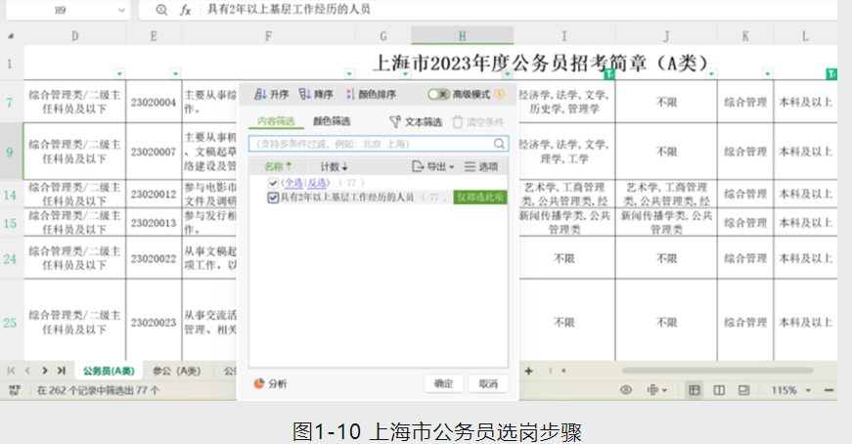The width and height of the screenshot is (852, 444).
Task: Click the eye reading mode status icon
Action: coord(626,390)
